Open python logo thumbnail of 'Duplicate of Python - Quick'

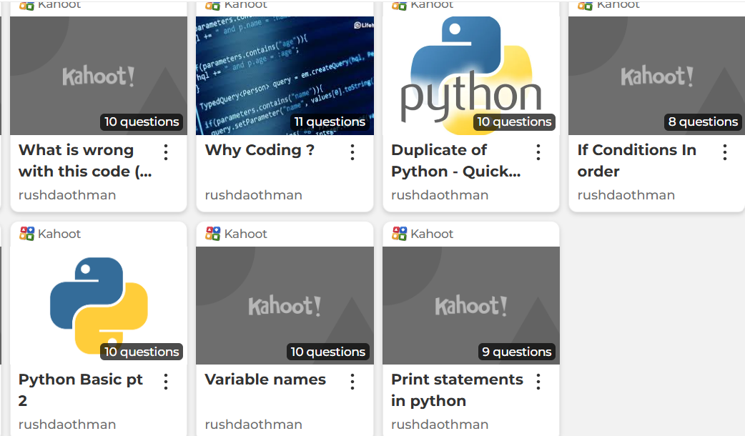471,76
